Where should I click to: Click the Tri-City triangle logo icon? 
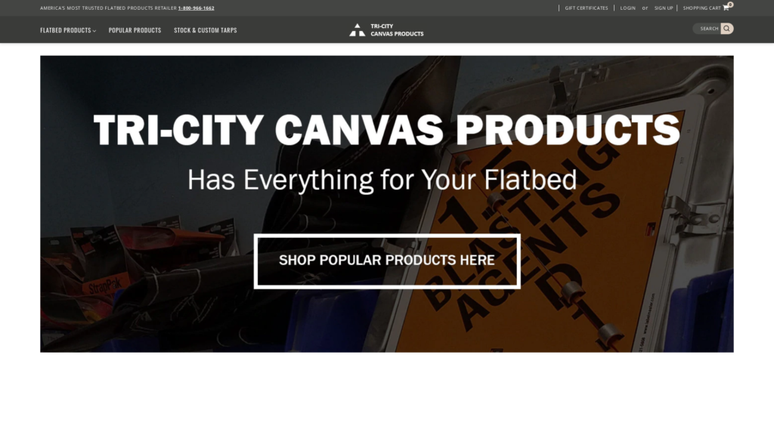[358, 30]
